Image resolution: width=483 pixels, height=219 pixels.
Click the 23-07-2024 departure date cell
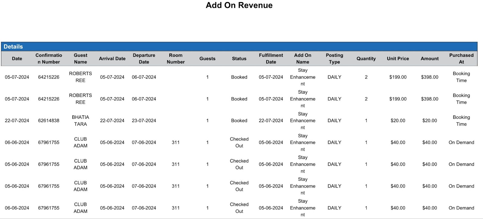tap(144, 121)
